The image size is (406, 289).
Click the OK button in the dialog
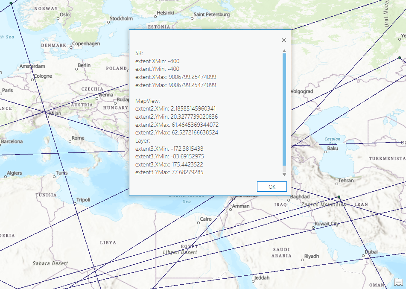tap(272, 187)
